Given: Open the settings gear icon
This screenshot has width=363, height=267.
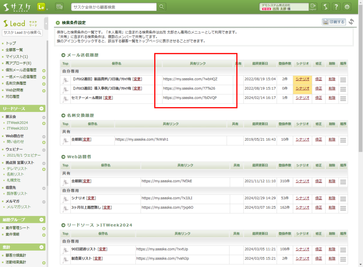Looking at the screenshot, I should point(347,7).
